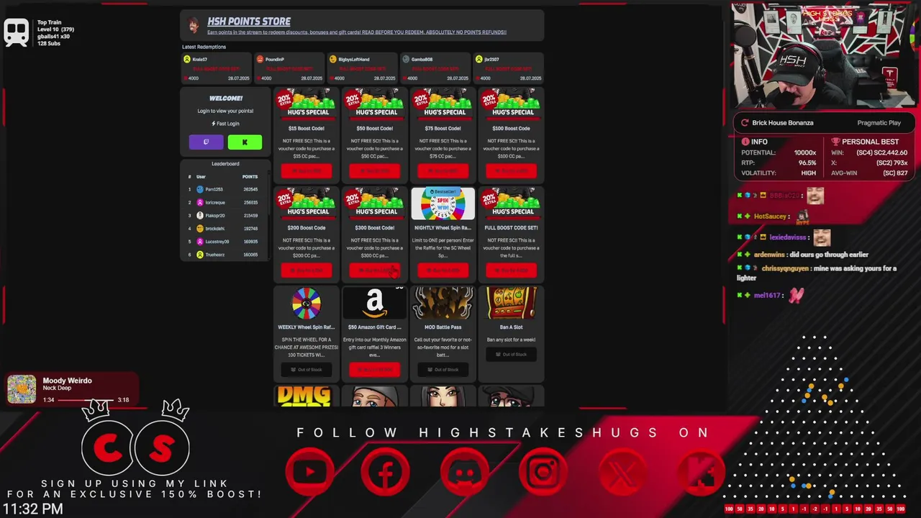Buy the FULL BOOST CODE SET
This screenshot has width=921, height=518.
point(511,270)
